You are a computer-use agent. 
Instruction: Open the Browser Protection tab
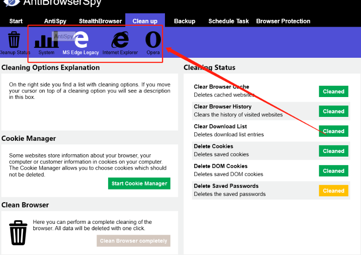click(x=283, y=21)
